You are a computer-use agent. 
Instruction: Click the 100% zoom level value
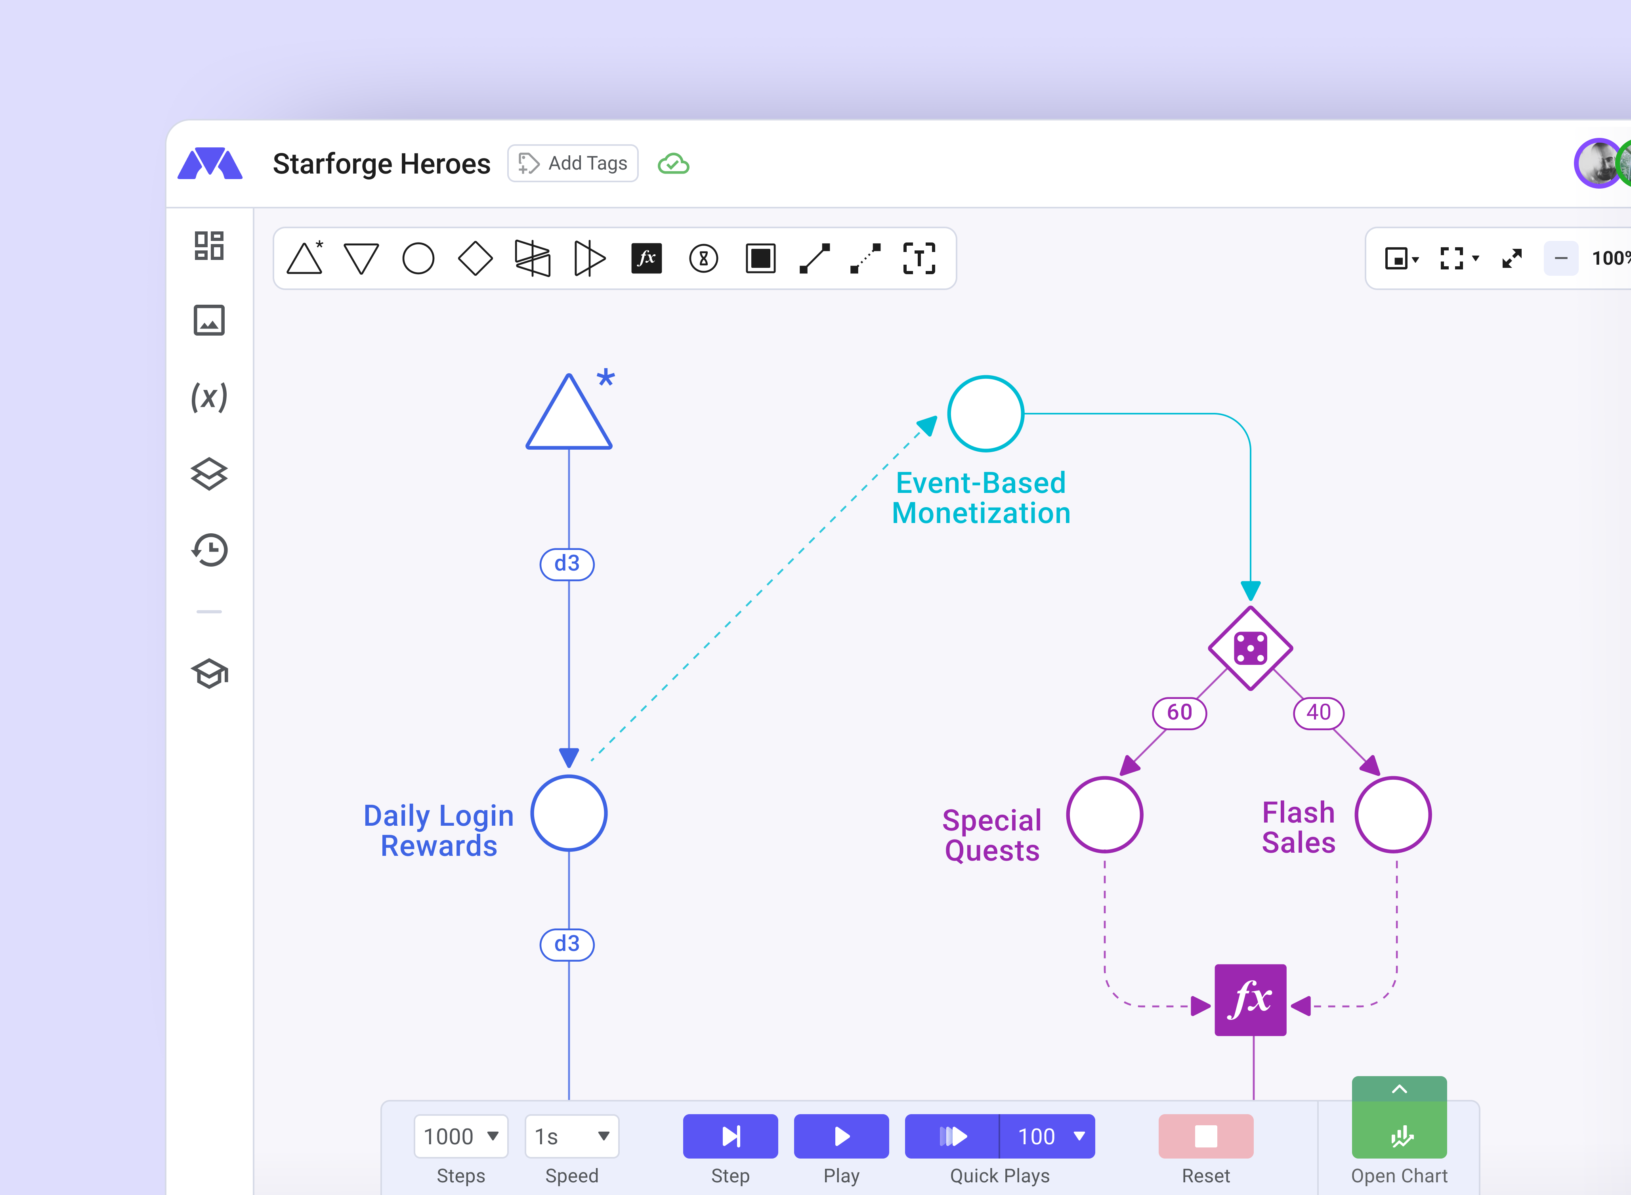pos(1611,258)
